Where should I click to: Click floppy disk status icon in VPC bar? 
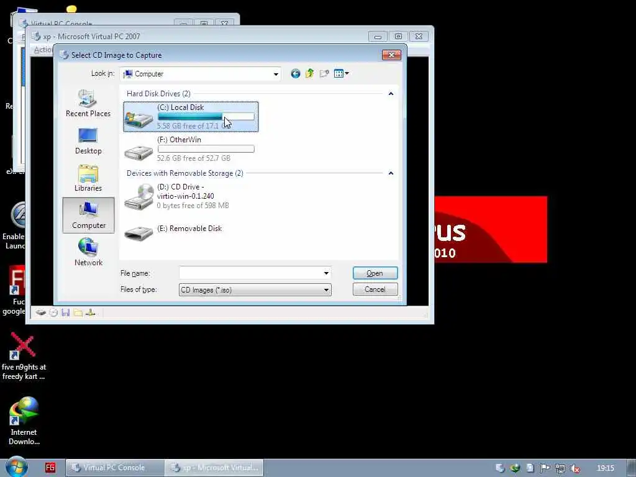click(66, 312)
